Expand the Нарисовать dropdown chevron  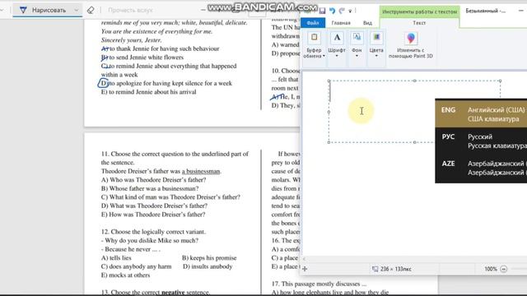77,10
